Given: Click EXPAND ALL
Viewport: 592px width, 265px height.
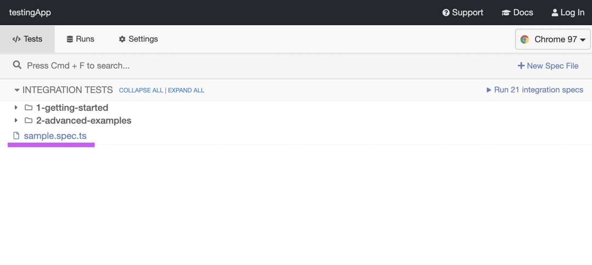Looking at the screenshot, I should coord(186,90).
